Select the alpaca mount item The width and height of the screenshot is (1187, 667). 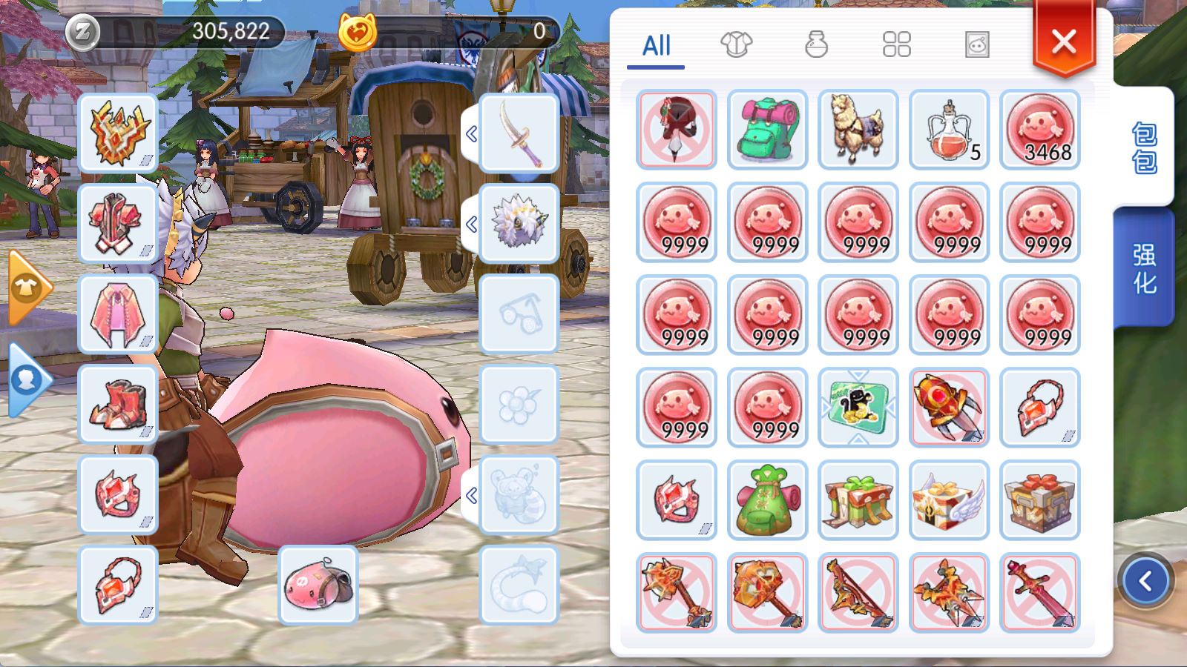[858, 130]
